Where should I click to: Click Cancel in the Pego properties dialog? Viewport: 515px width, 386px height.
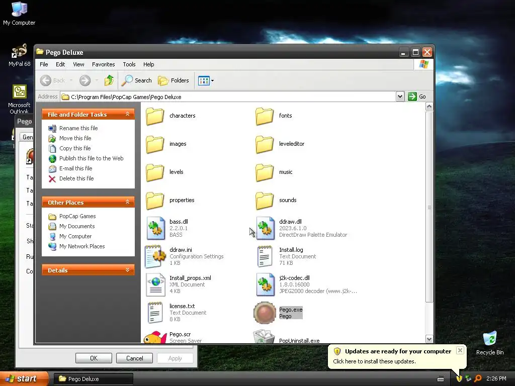pos(135,358)
